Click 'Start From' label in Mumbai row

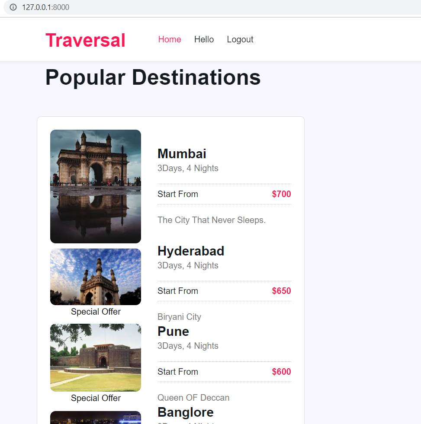(178, 194)
